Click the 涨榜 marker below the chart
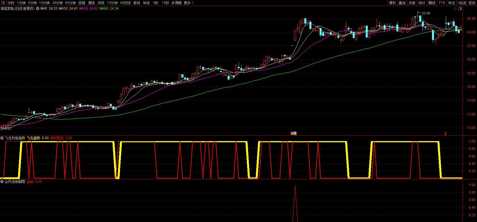This screenshot has height=222, width=477. (294, 133)
